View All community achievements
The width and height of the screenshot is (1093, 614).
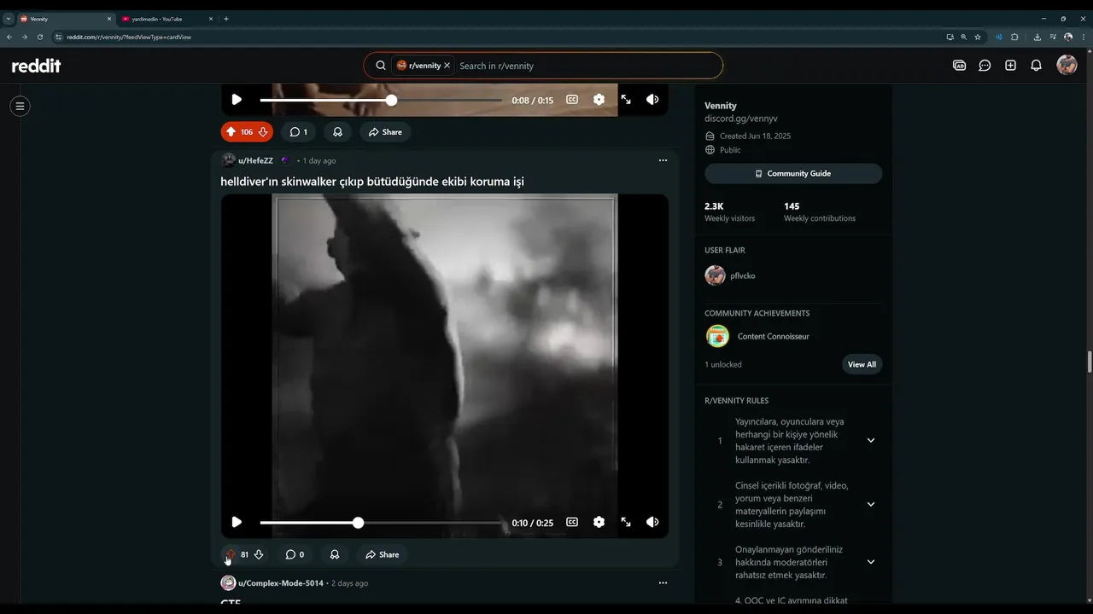coord(862,365)
